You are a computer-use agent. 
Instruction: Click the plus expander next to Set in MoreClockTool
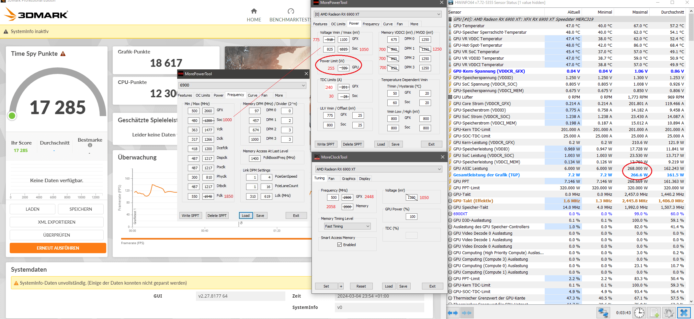pos(341,286)
